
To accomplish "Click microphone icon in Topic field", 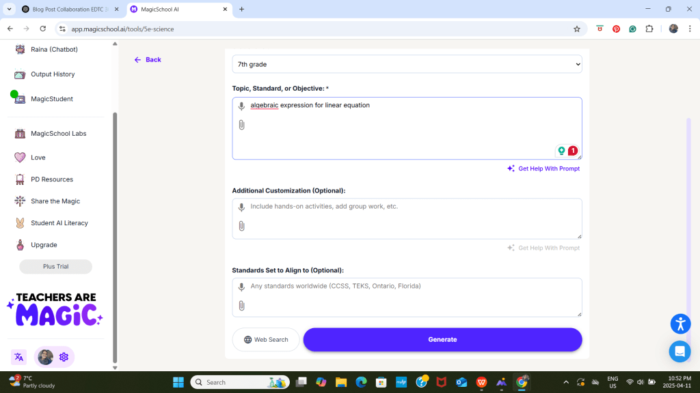I will click(241, 106).
